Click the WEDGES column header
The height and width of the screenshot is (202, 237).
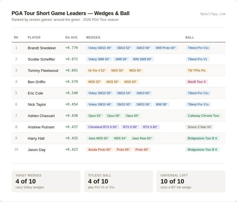[x=93, y=37]
